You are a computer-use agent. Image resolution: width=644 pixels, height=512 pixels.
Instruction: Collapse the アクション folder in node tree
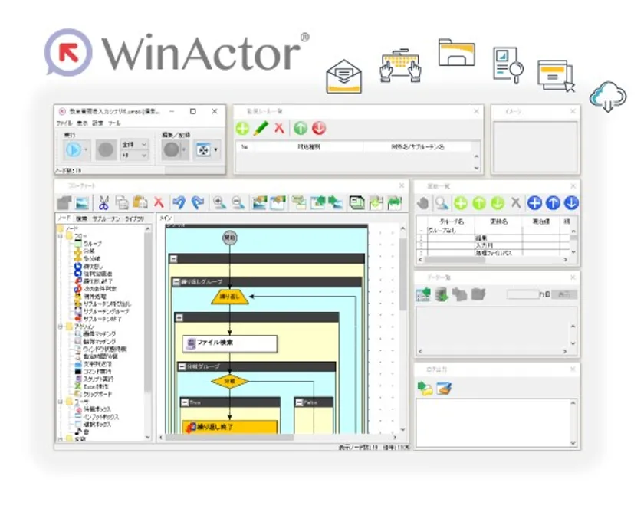point(61,327)
